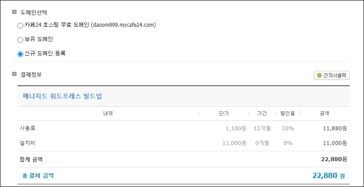Click the 내역 column header
Viewport: 364px width, 187px height.
(x=108, y=113)
